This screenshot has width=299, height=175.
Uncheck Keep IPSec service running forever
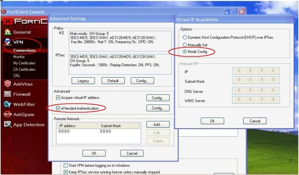point(66,172)
